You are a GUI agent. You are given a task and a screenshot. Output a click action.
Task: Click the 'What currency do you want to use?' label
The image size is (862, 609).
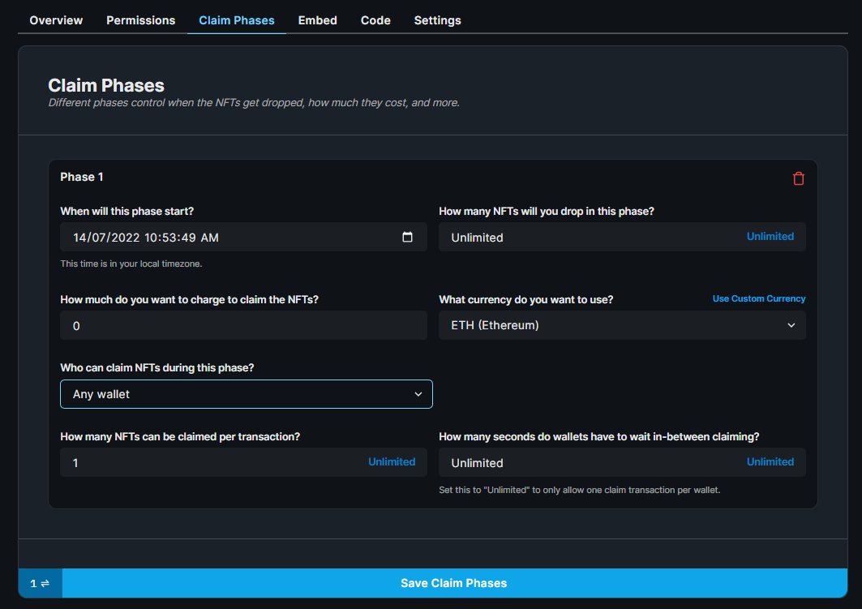point(525,299)
